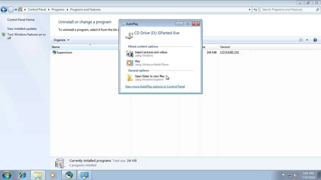The height and width of the screenshot is (180, 321).
Task: Open Import pictures and videos option
Action: pos(151,54)
